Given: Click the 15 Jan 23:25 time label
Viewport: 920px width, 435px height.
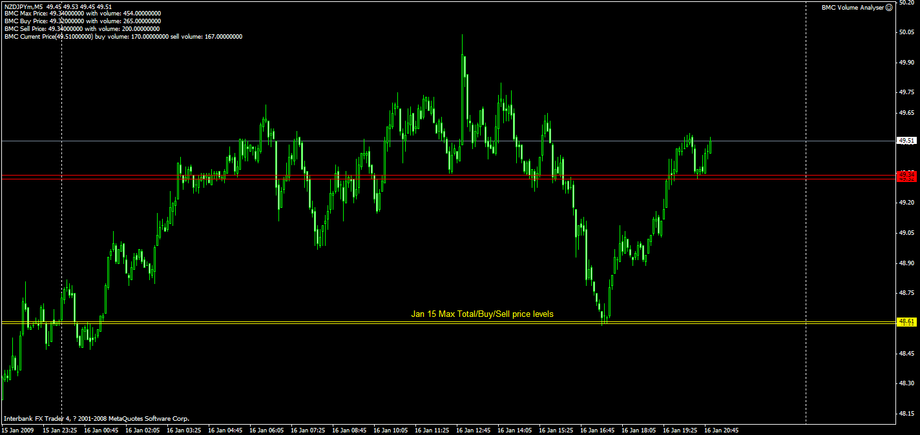Looking at the screenshot, I should tap(60, 429).
